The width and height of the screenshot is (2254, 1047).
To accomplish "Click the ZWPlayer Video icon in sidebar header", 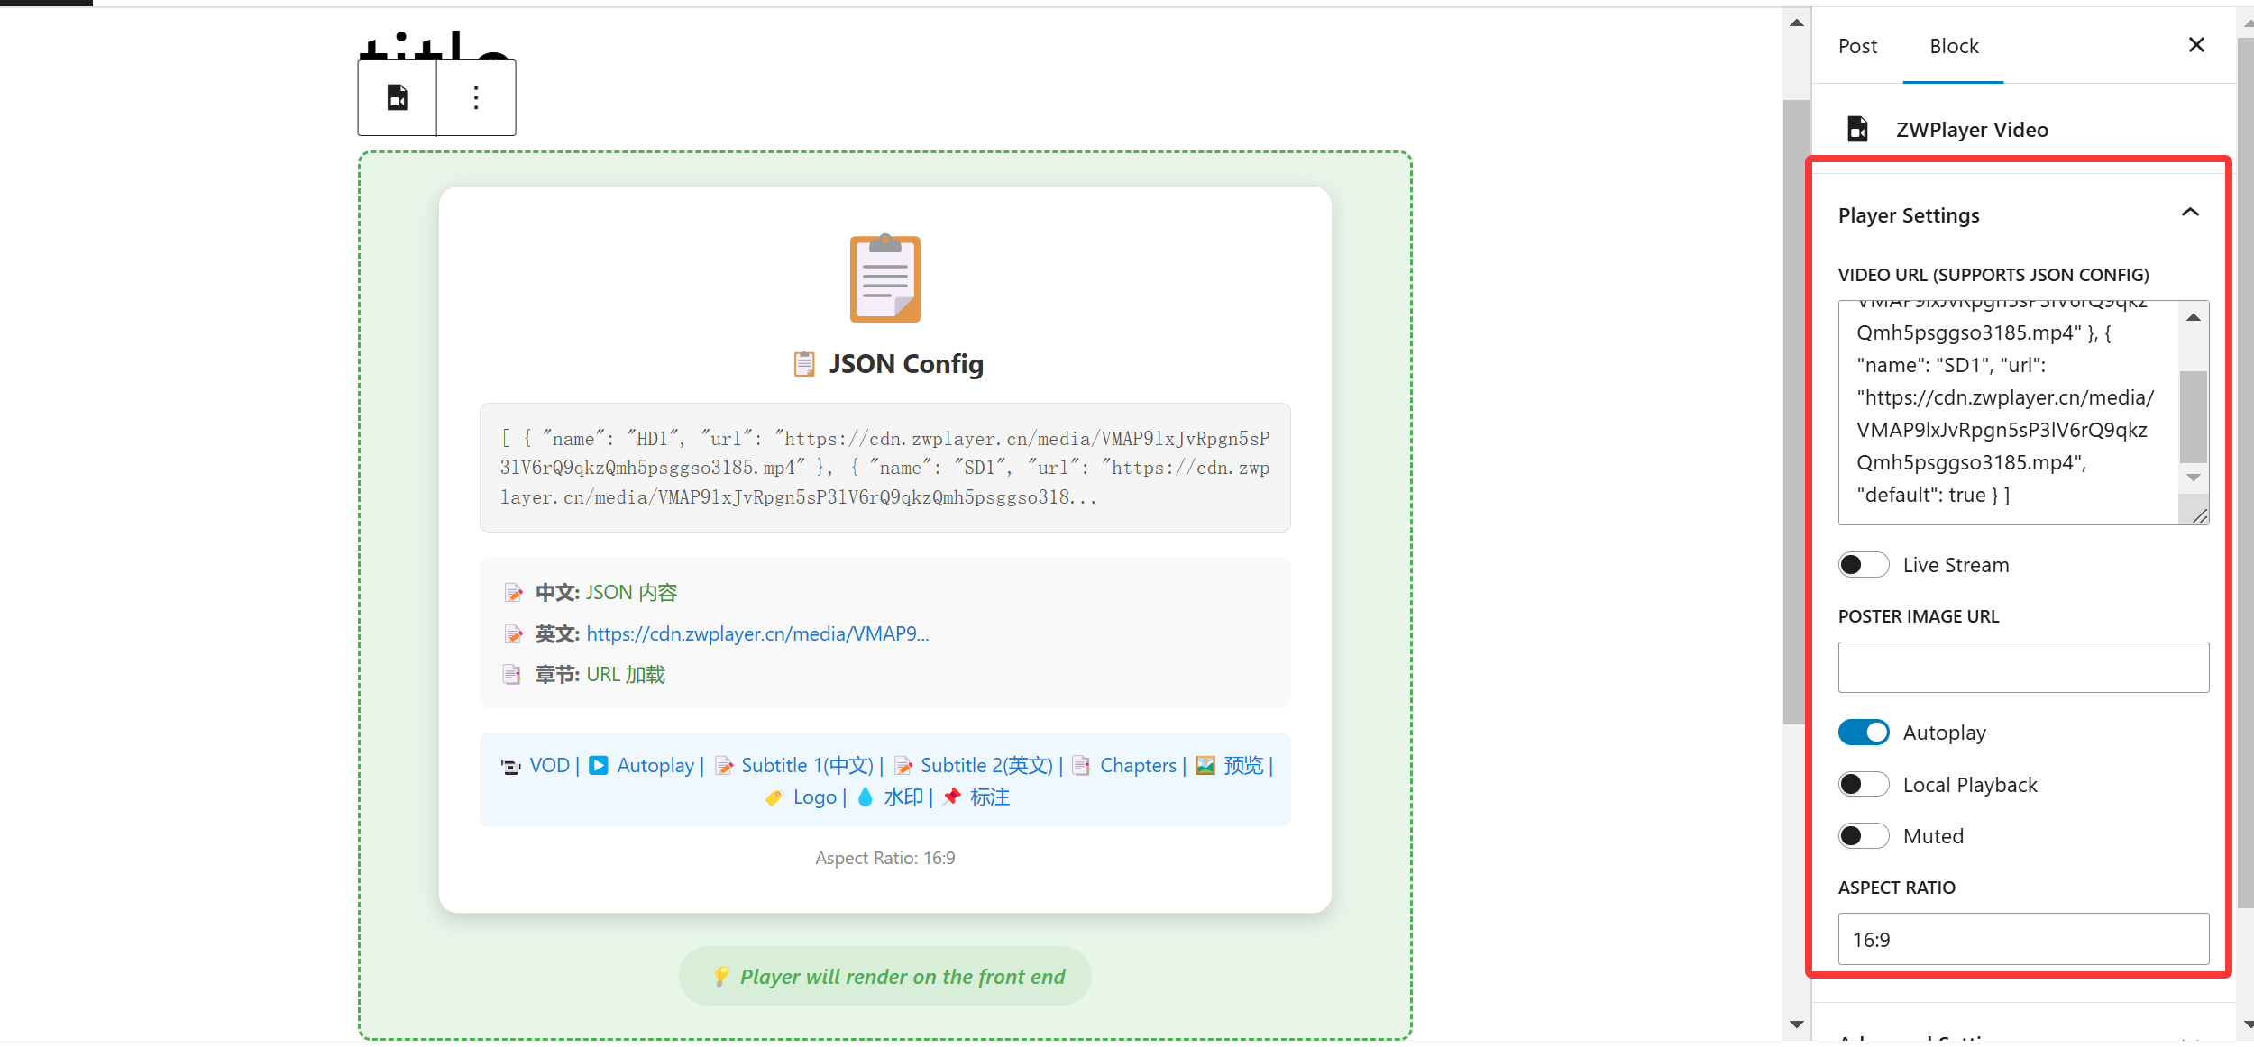I will coord(1857,129).
